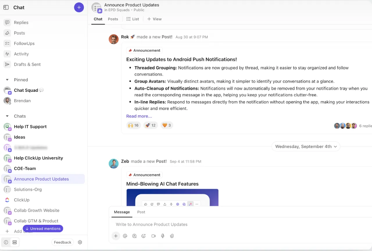Open the emoji picker in composer

click(x=144, y=236)
